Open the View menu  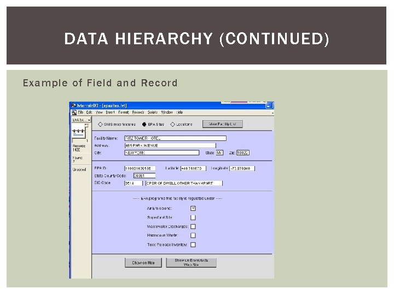pos(99,113)
